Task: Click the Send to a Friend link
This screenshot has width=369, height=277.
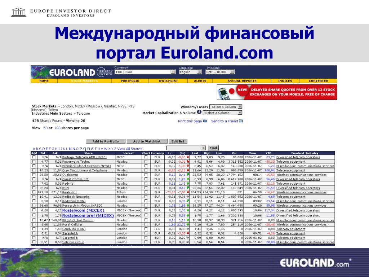Action: (224, 121)
